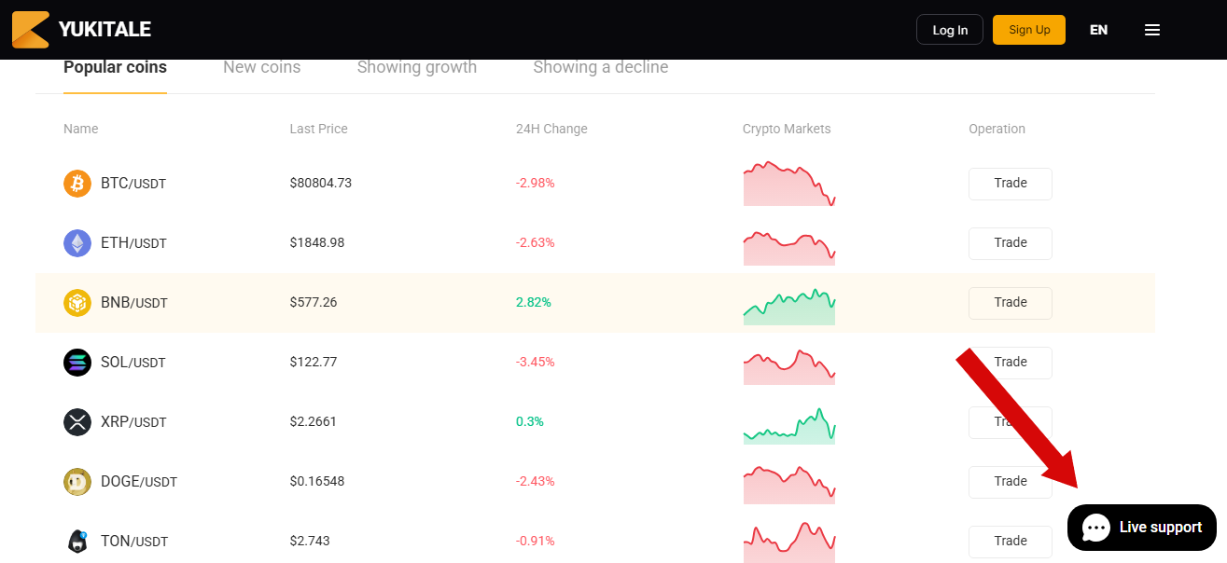Click Trade for BTC/USDT
The width and height of the screenshot is (1227, 563).
tap(1010, 184)
